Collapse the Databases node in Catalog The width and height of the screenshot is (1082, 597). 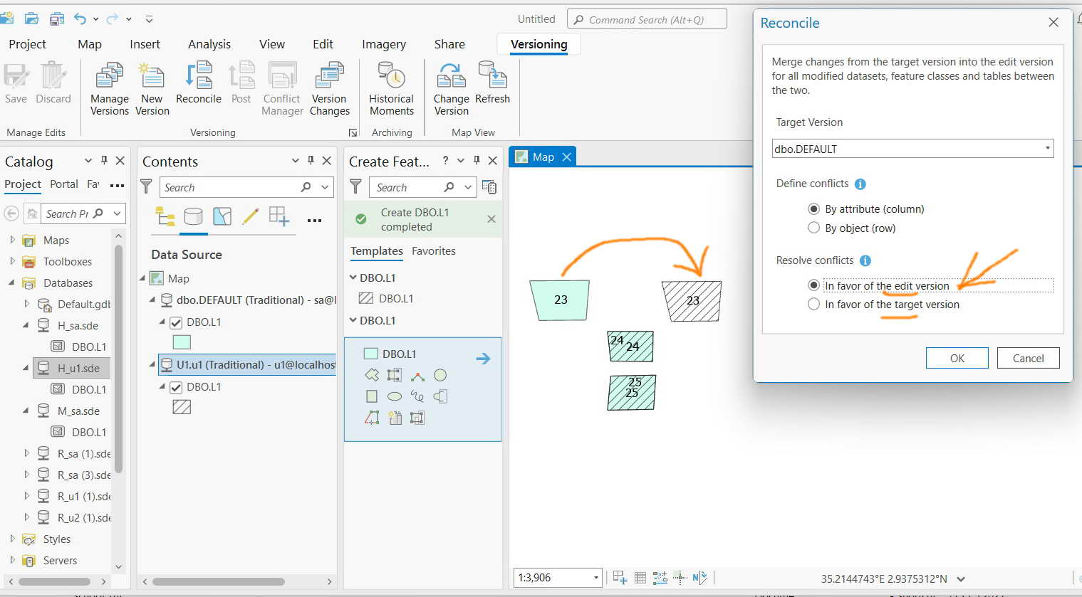[12, 282]
